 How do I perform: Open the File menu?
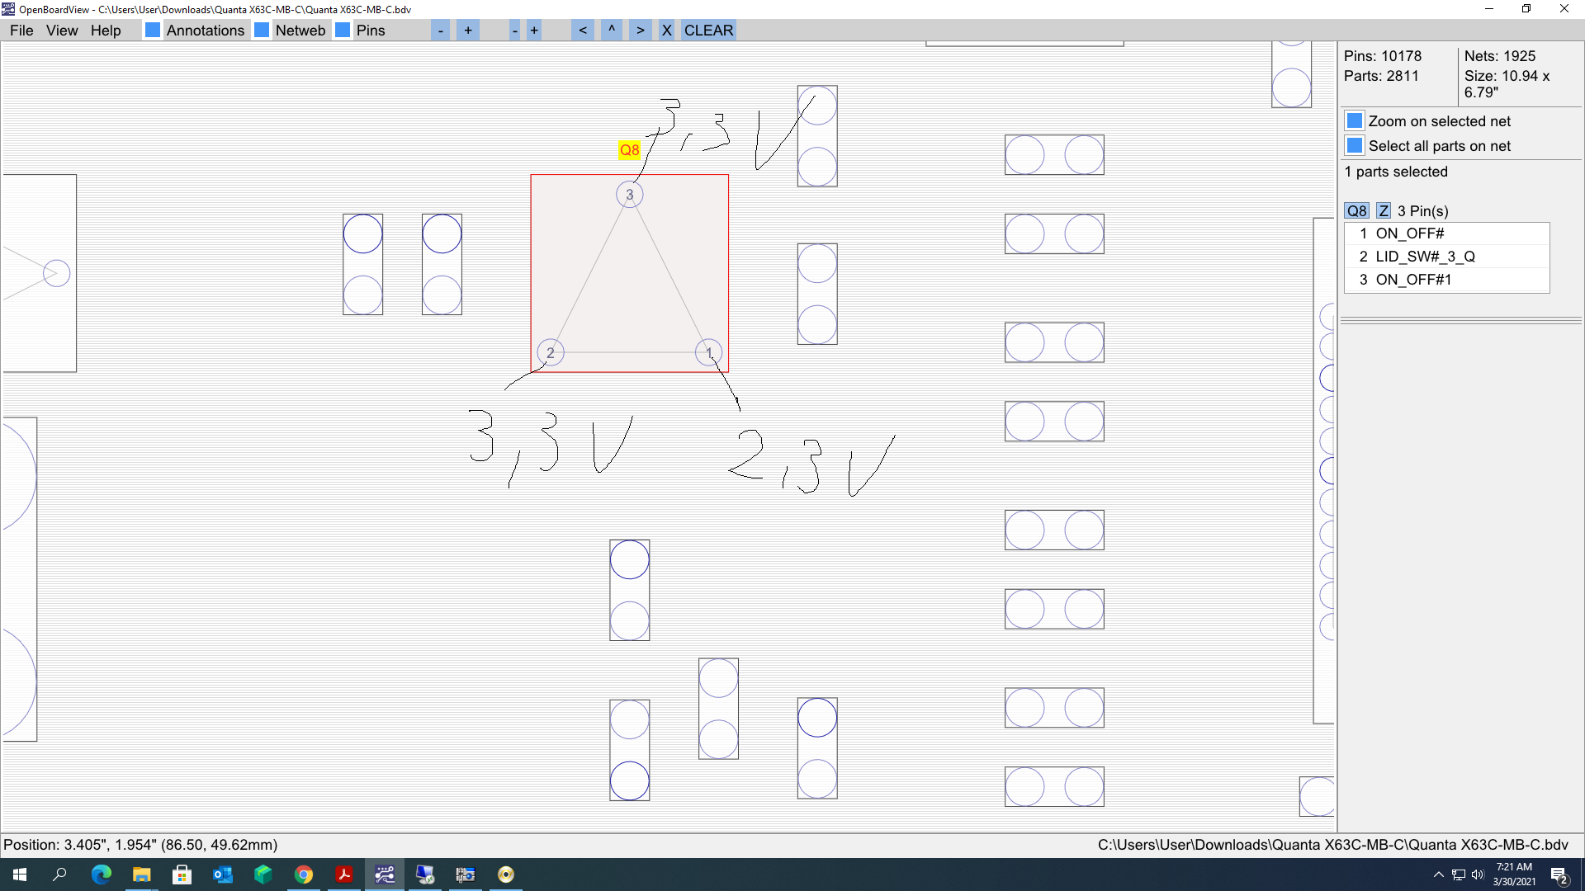tap(21, 31)
